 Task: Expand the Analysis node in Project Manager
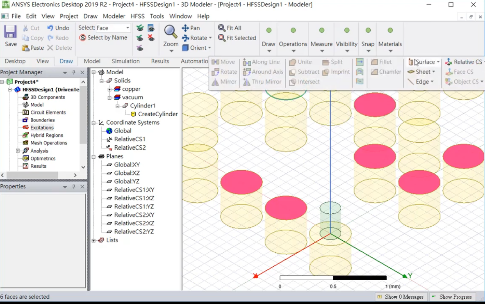click(x=18, y=151)
